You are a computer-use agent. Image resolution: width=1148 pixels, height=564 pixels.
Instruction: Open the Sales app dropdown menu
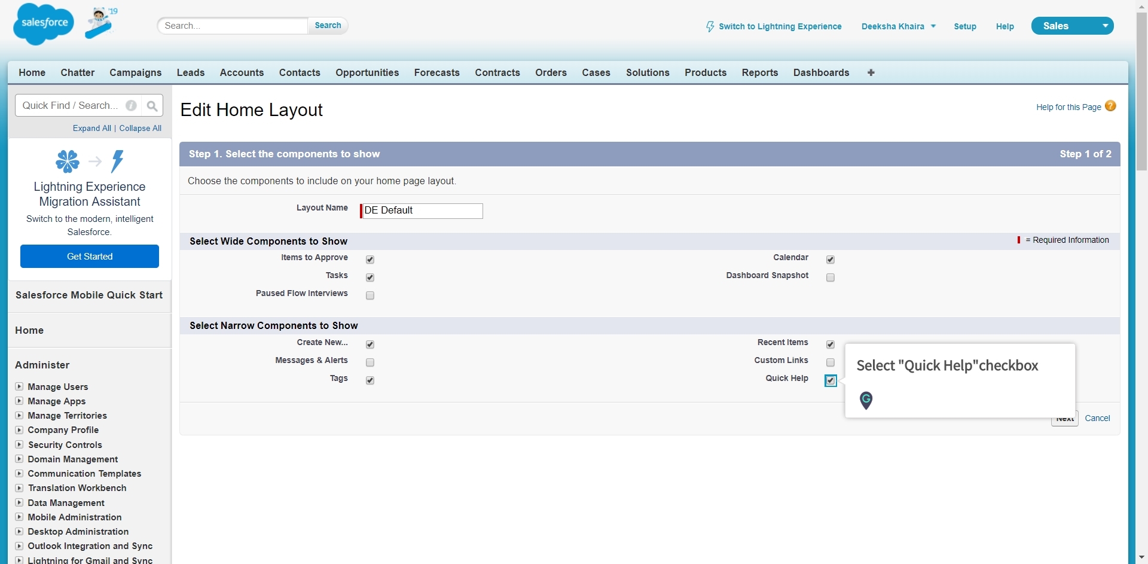click(x=1073, y=26)
